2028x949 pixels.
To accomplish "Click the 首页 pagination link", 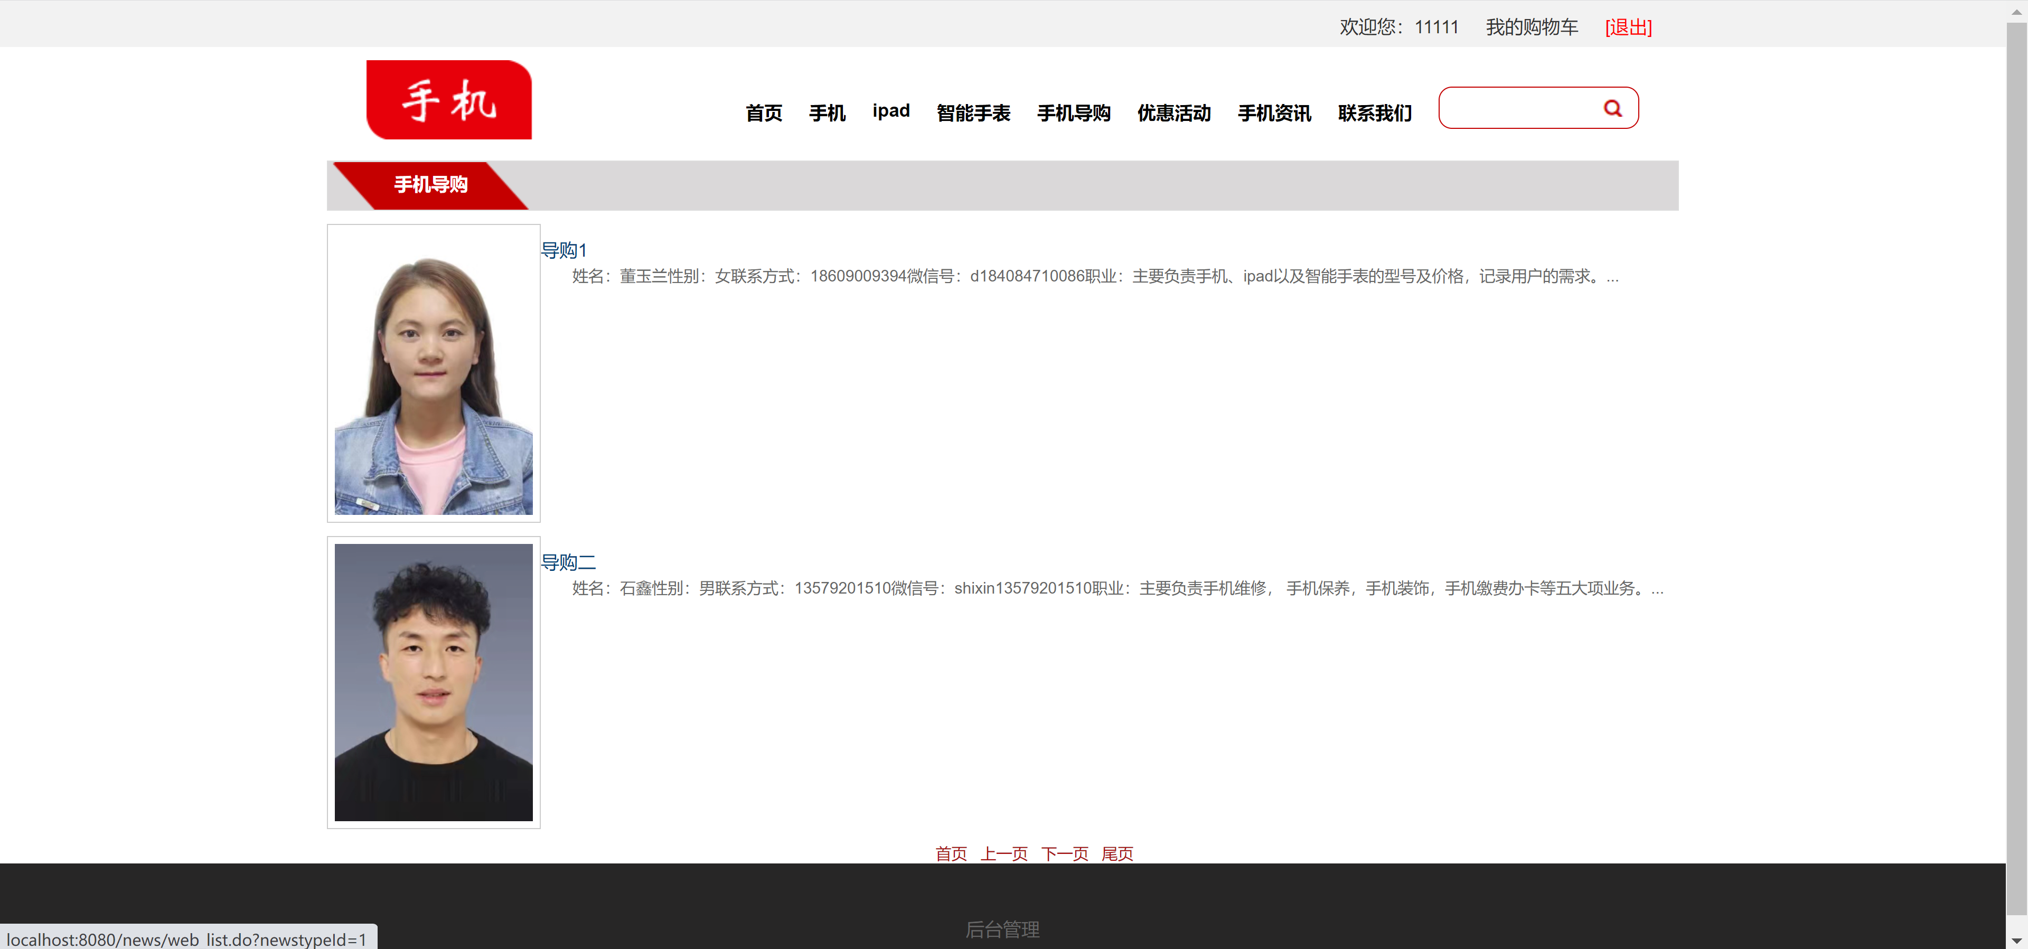I will 951,853.
